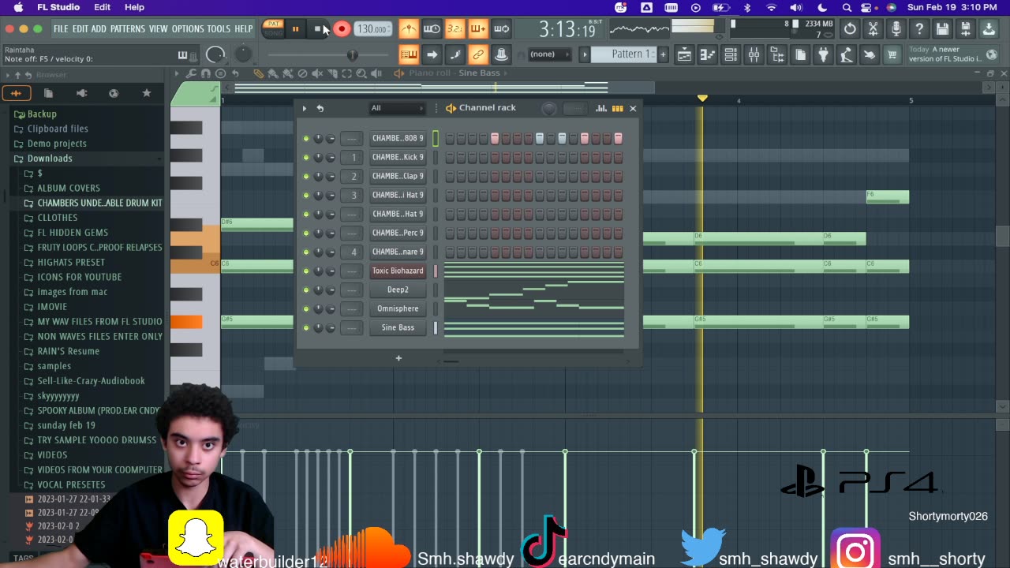Open the plugin picker plug icon

[x=823, y=54]
